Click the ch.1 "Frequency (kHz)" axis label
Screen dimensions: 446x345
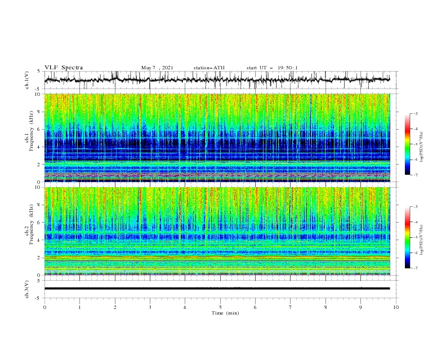point(32,130)
